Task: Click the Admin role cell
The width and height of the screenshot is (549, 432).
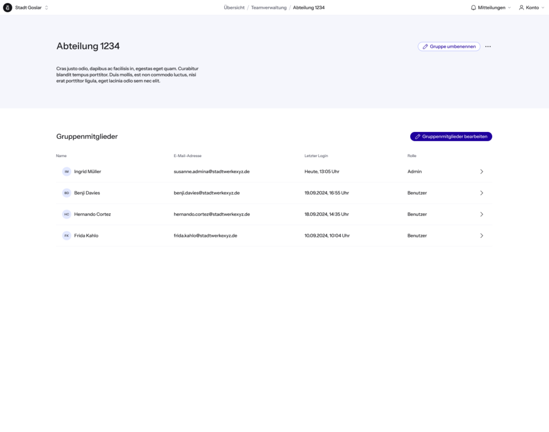Action: 414,172
